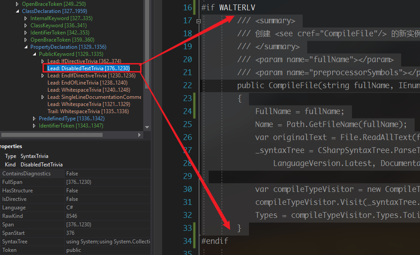
Task: Select PredefinedType [1336..1342) tree item
Action: point(72,119)
